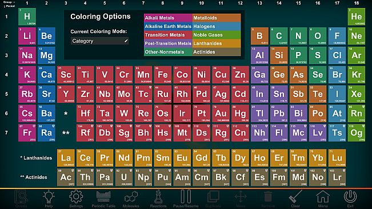Select the Halogens legend swatch
372x209 pixels.
[x=217, y=26]
